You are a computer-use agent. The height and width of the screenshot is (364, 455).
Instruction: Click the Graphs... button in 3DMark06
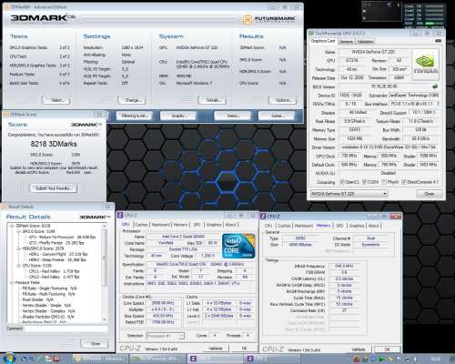(x=178, y=116)
